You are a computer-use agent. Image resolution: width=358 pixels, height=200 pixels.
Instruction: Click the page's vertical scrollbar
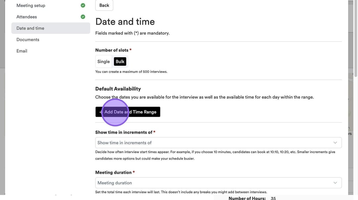tap(356, 40)
